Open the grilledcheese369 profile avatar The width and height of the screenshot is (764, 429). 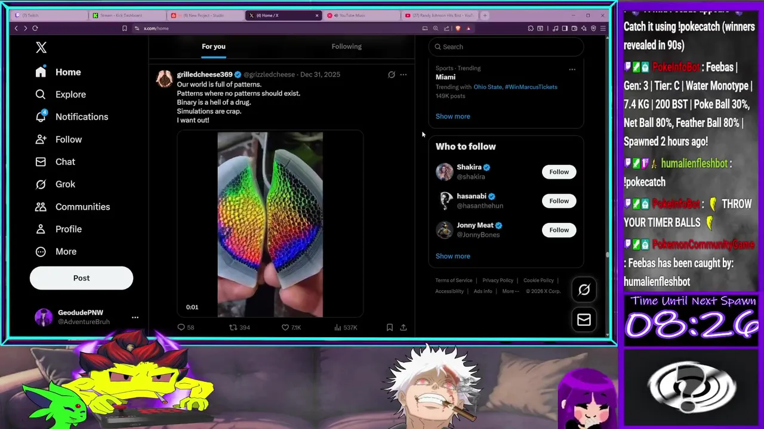coord(164,79)
